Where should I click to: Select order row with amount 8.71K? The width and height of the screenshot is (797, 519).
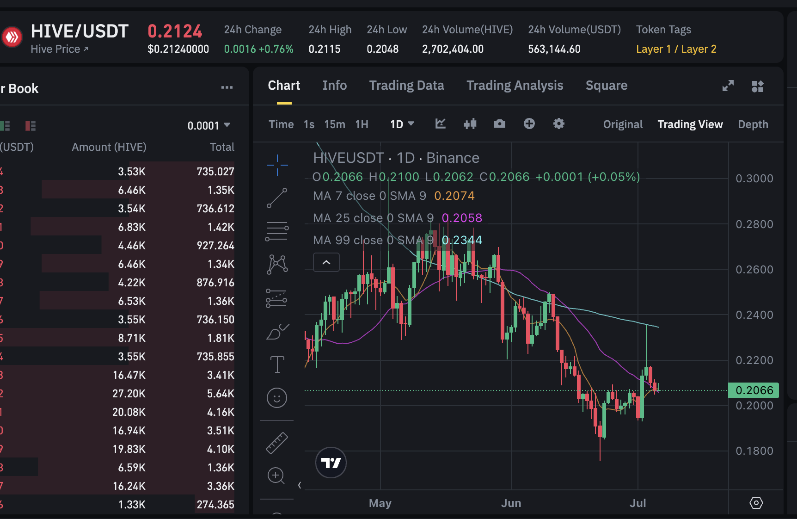pos(117,338)
